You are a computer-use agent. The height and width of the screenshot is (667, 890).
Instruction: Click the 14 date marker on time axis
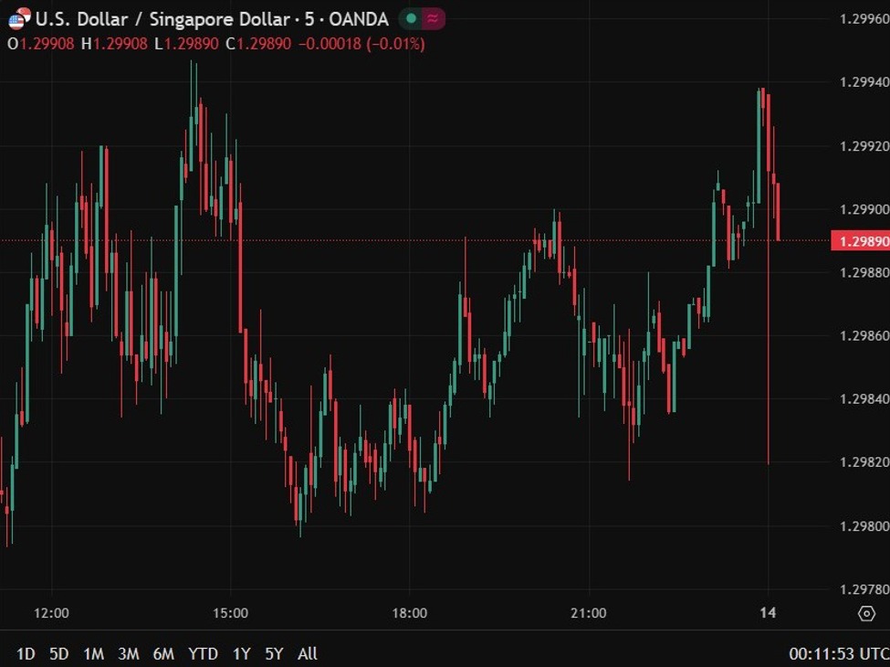pos(768,613)
